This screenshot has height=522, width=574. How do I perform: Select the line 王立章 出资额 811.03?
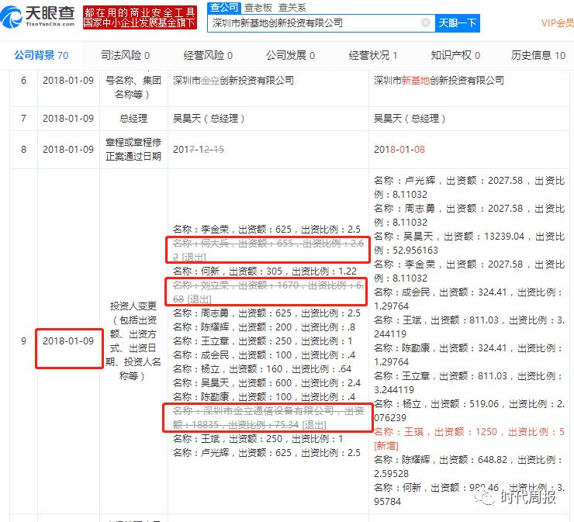coord(469,383)
